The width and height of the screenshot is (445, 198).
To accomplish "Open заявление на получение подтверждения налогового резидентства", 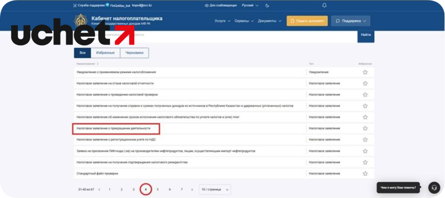I will 132,162.
